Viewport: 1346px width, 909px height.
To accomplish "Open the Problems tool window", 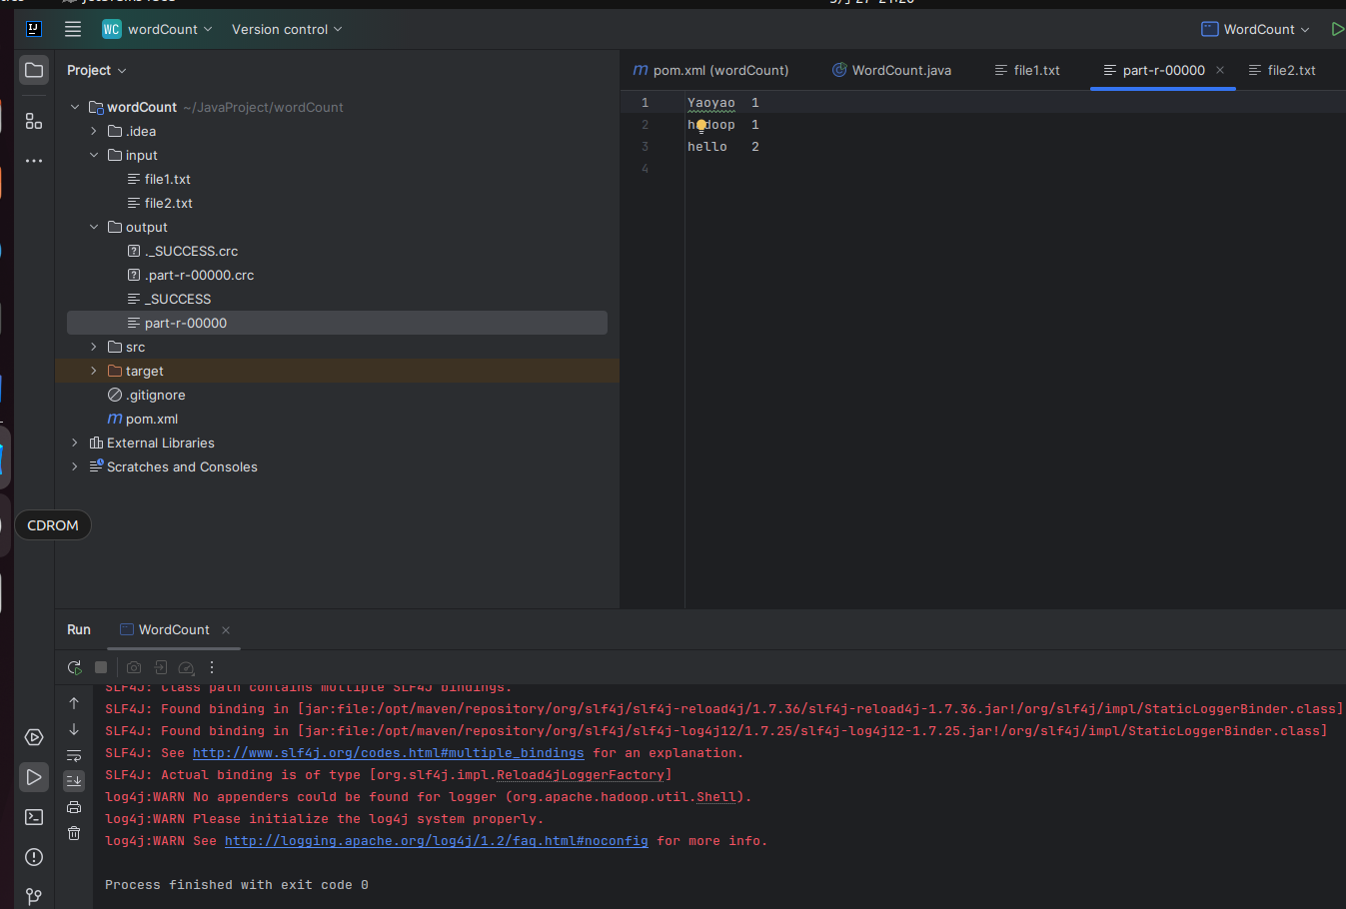I will click(34, 857).
